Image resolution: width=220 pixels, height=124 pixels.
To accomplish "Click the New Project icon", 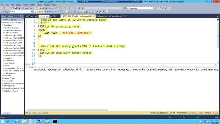I will coord(3,8).
